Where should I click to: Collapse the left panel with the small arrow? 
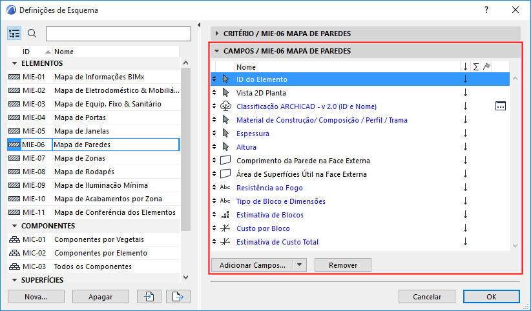199,25
